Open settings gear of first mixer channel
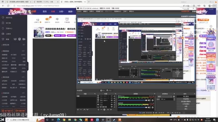 click(x=153, y=100)
